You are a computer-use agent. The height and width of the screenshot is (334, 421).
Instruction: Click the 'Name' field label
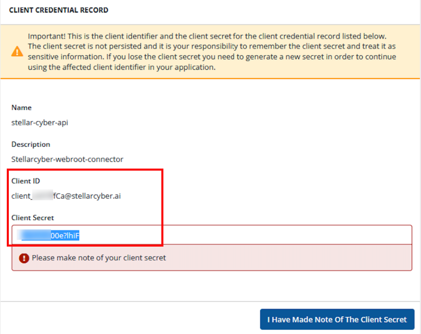coord(21,108)
